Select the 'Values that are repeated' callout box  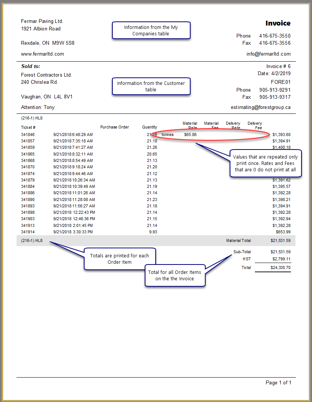(x=265, y=163)
